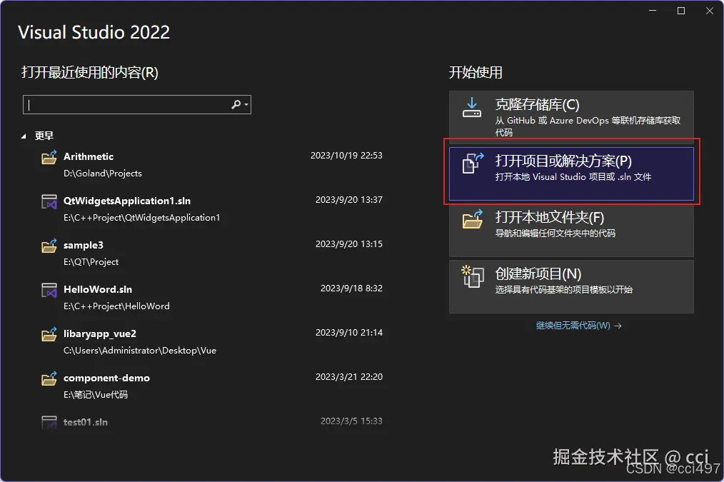Click the QtWidgetsApplication1.sln solution icon
This screenshot has height=482, width=724.
[49, 202]
